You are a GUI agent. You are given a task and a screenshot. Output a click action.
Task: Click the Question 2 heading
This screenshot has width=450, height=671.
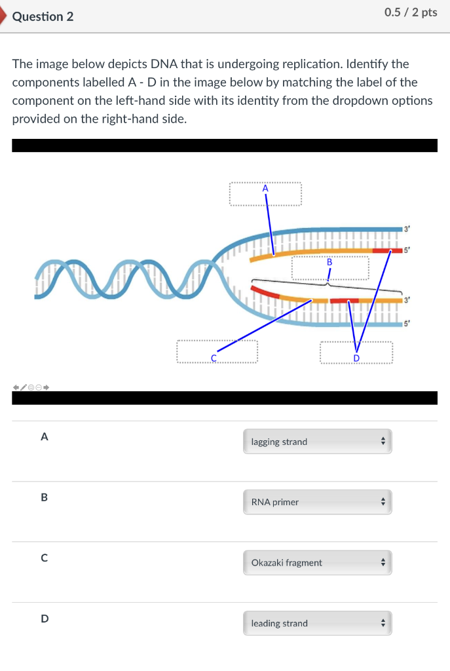[x=41, y=16]
